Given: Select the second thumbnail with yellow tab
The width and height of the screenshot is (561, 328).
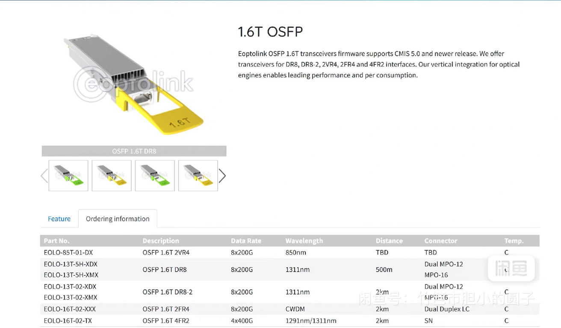Looking at the screenshot, I should (112, 176).
